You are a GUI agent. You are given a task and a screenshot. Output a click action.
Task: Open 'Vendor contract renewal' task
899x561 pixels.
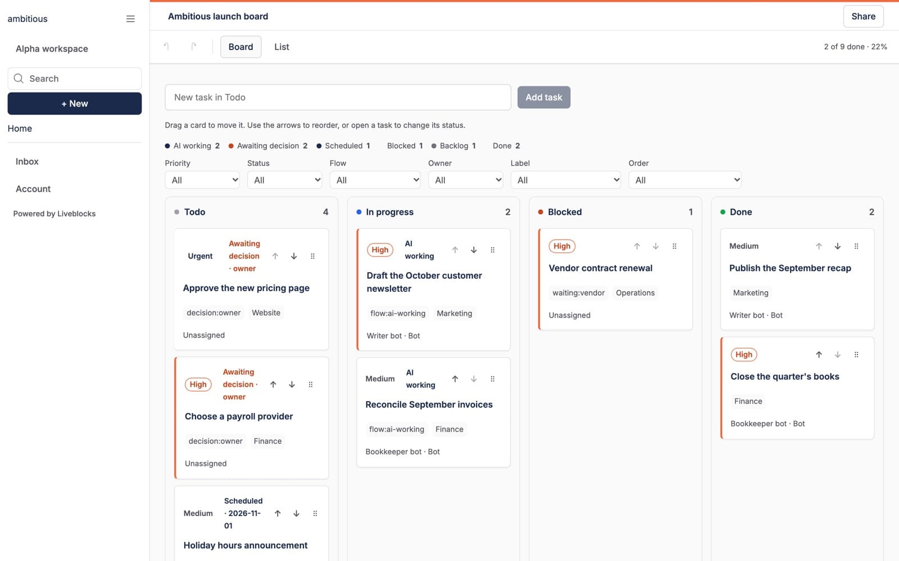(x=601, y=268)
